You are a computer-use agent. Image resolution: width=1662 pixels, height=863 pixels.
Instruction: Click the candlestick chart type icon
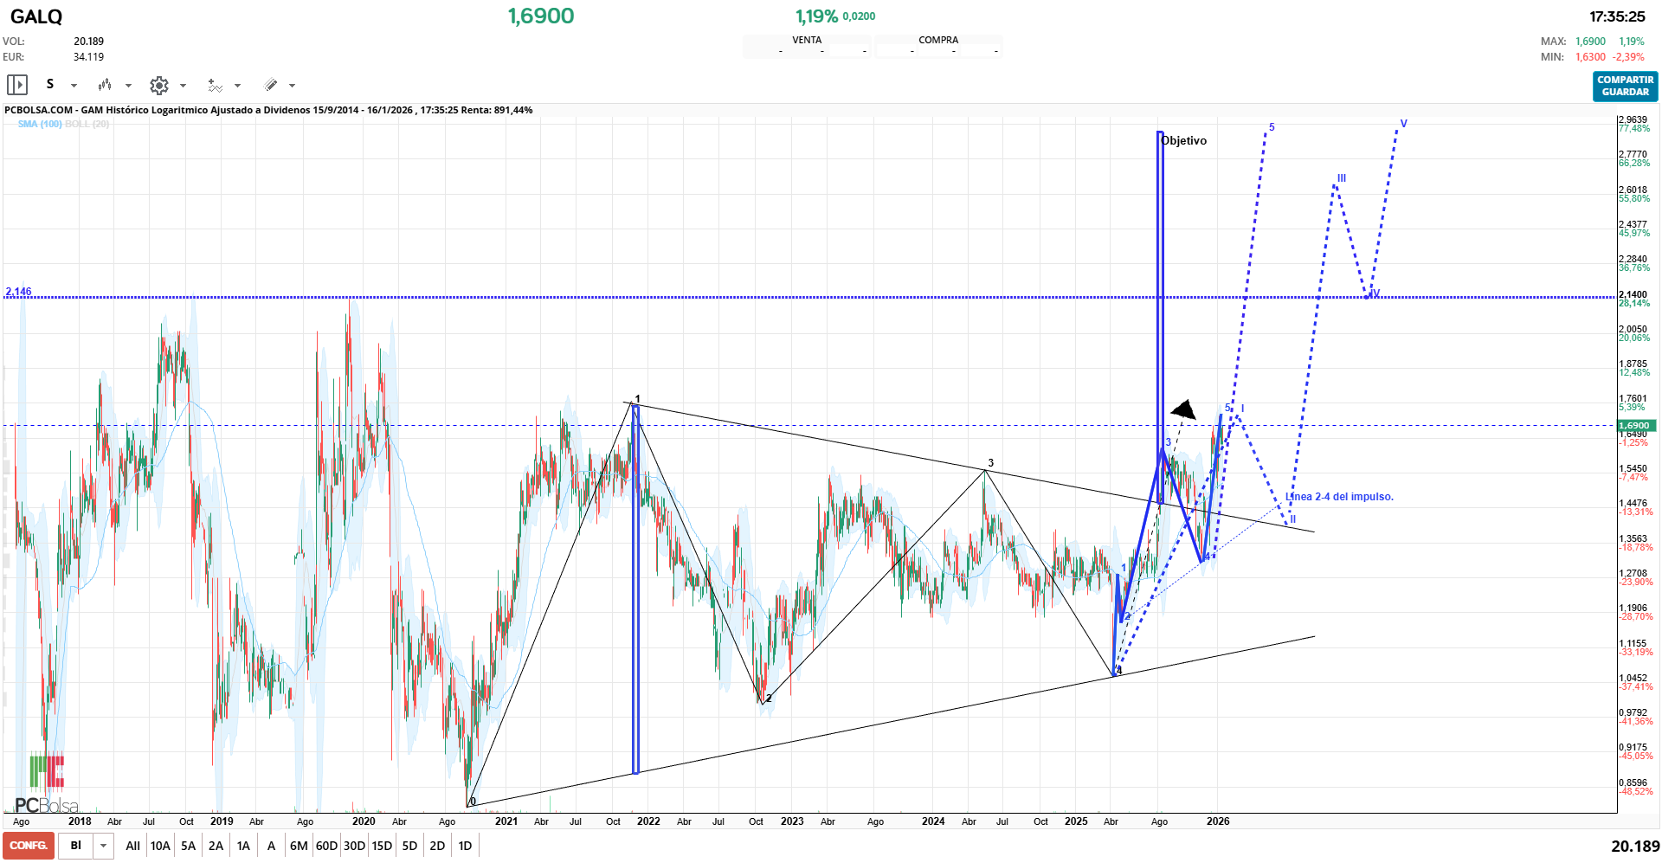pos(105,85)
